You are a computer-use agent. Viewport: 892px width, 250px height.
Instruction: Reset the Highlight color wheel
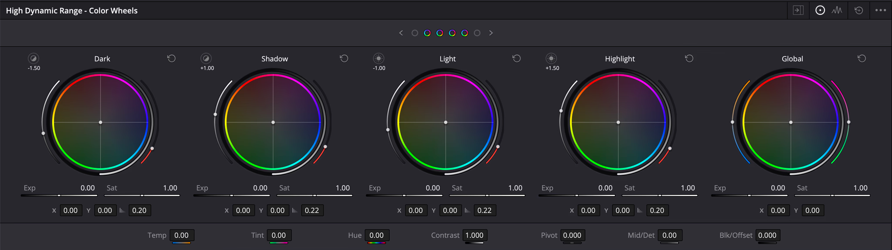[x=689, y=58]
